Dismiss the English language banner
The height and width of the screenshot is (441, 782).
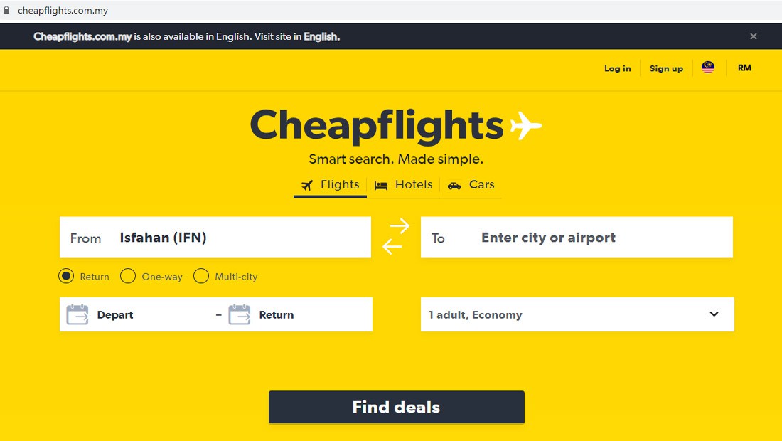[x=753, y=36]
